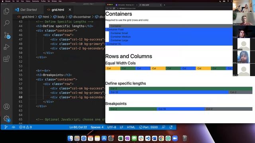Click the git branch status bar icon
255x143 pixels.
tap(6, 127)
